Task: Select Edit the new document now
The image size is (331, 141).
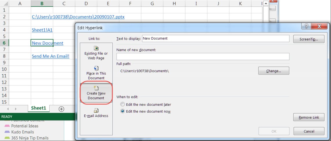Action: 145,111
